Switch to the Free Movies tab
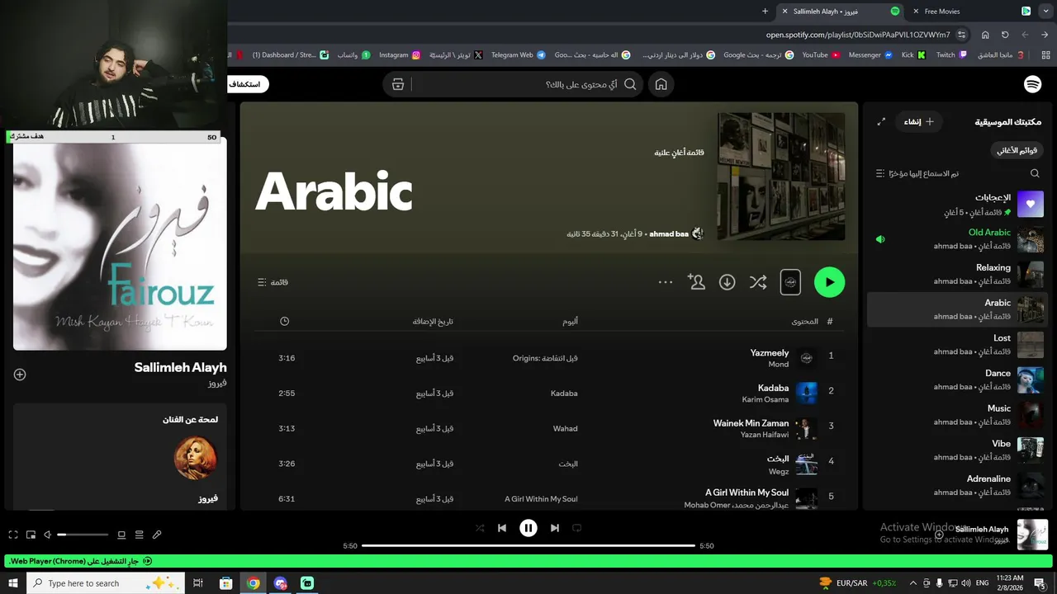The height and width of the screenshot is (594, 1057). (972, 12)
